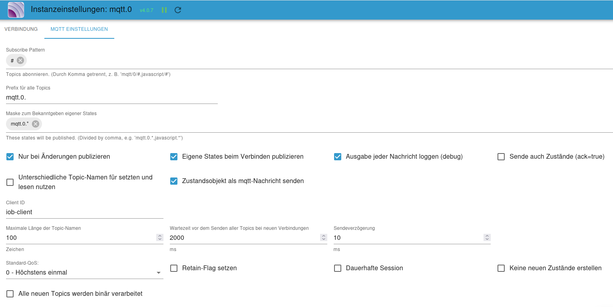Restart the mqtt.0 instance

click(x=178, y=10)
